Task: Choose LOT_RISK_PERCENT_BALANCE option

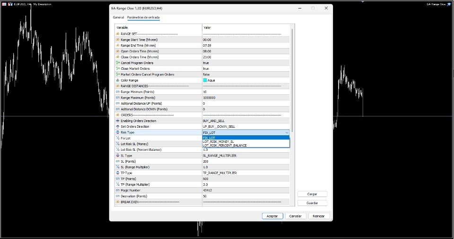Action: (x=246, y=145)
